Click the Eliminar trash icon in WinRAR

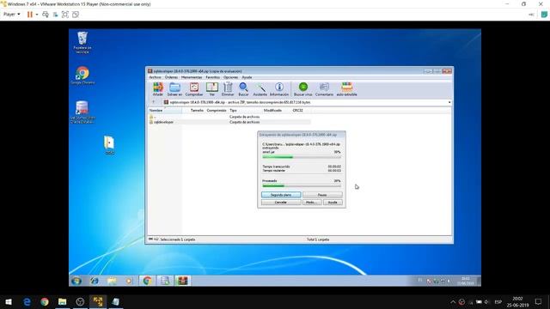pyautogui.click(x=228, y=89)
